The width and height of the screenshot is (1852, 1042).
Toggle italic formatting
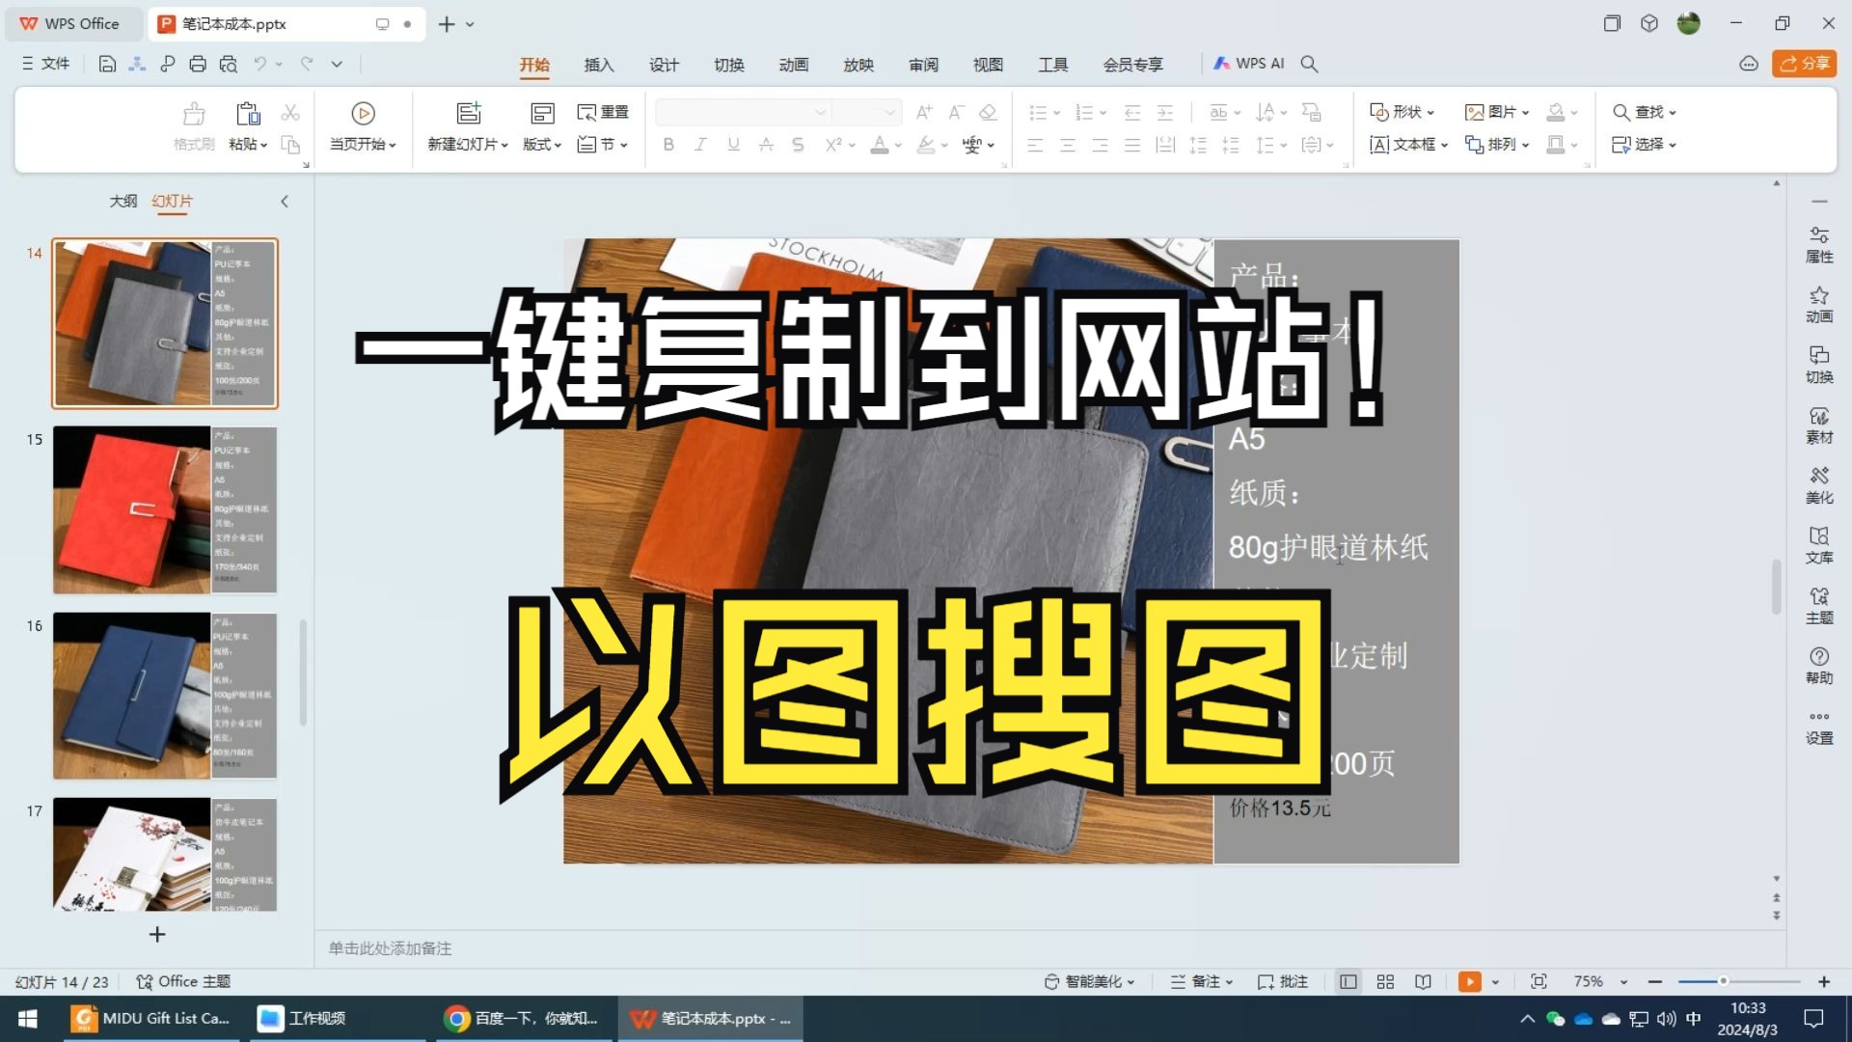pyautogui.click(x=699, y=145)
